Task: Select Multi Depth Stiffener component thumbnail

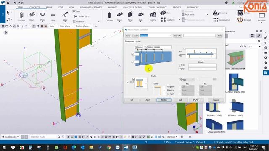Action: point(235,60)
